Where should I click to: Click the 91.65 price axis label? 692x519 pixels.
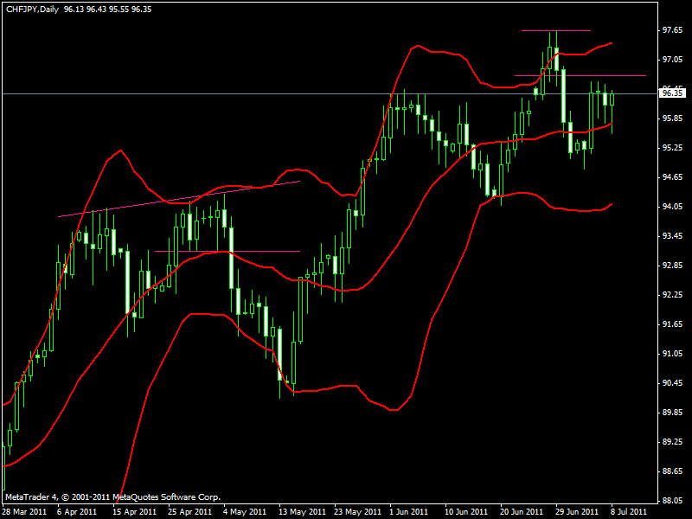[x=673, y=324]
